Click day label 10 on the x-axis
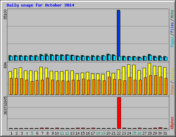The height and width of the screenshot is (137, 176). pyautogui.click(x=57, y=133)
